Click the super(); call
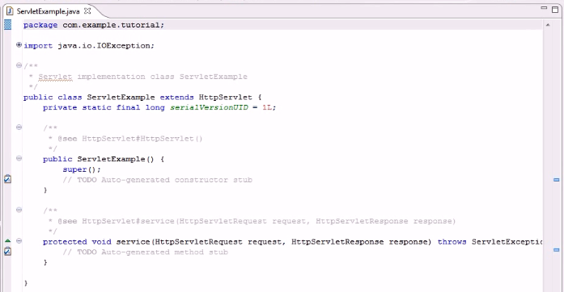564x292 pixels. click(82, 169)
